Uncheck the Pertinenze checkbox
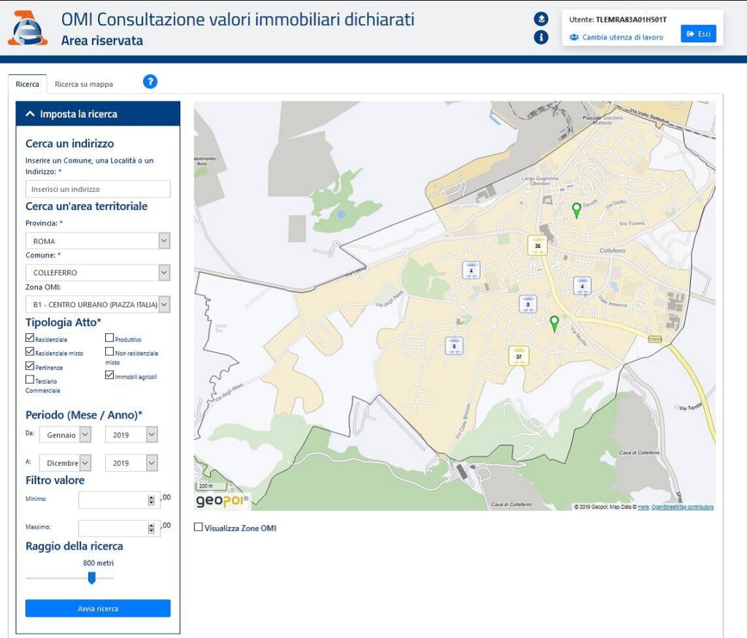Image resolution: width=747 pixels, height=638 pixels. 30,366
